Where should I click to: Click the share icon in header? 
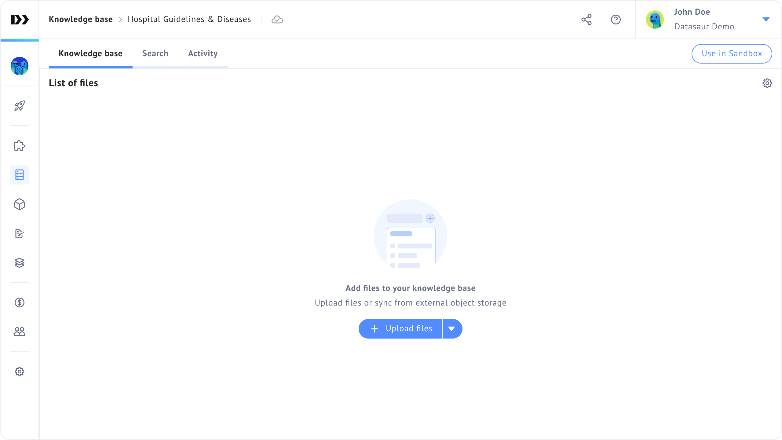(x=586, y=20)
